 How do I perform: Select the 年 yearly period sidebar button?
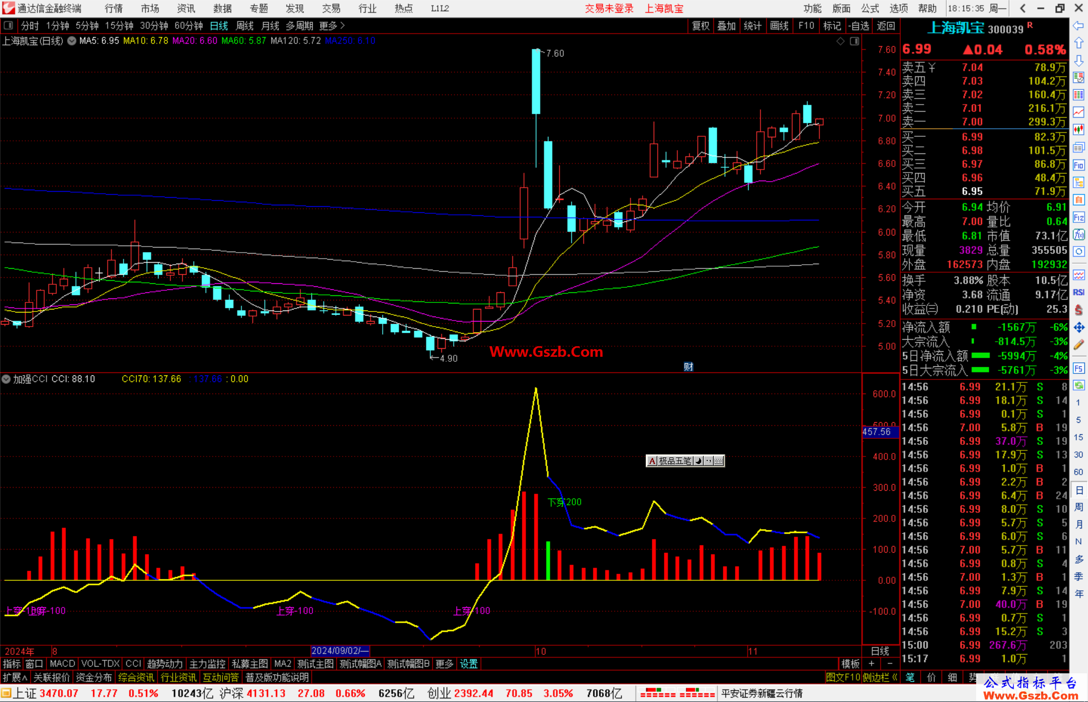tap(1078, 594)
